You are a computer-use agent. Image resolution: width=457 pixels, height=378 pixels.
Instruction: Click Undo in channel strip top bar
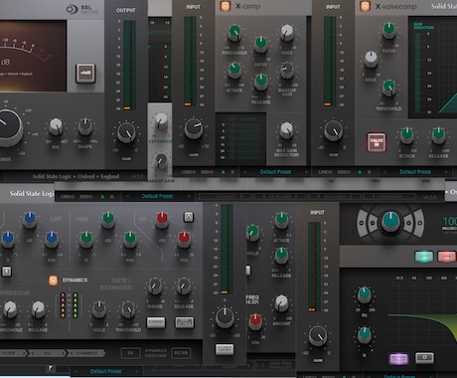click(68, 197)
